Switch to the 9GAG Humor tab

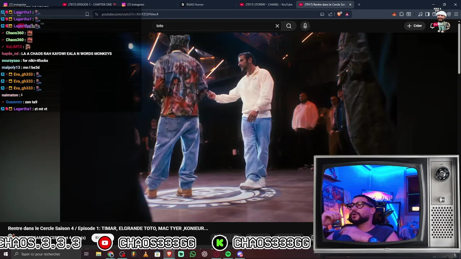[207, 5]
